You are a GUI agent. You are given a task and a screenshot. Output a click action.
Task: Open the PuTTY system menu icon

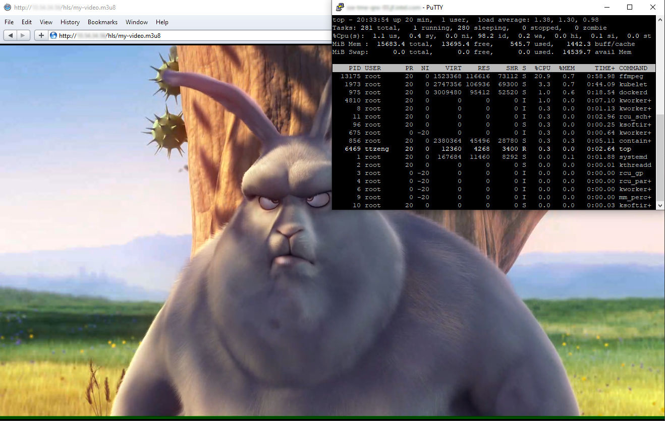coord(340,7)
